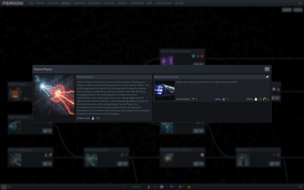Open the Plasma Physics artwork image
Image resolution: width=304 pixels, height=190 pixels.
point(54,95)
